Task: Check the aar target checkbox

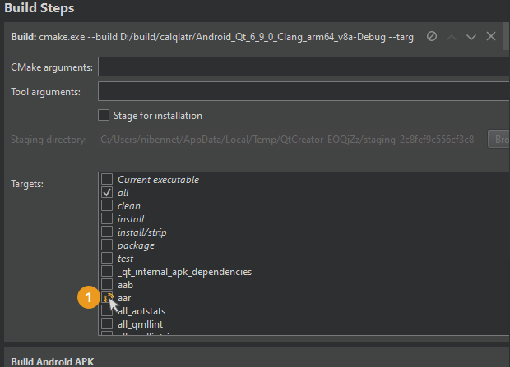Action: 106,298
